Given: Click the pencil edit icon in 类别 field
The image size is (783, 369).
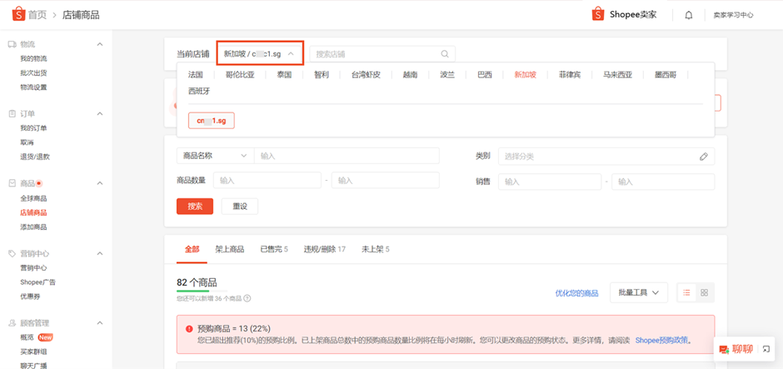Looking at the screenshot, I should (704, 157).
